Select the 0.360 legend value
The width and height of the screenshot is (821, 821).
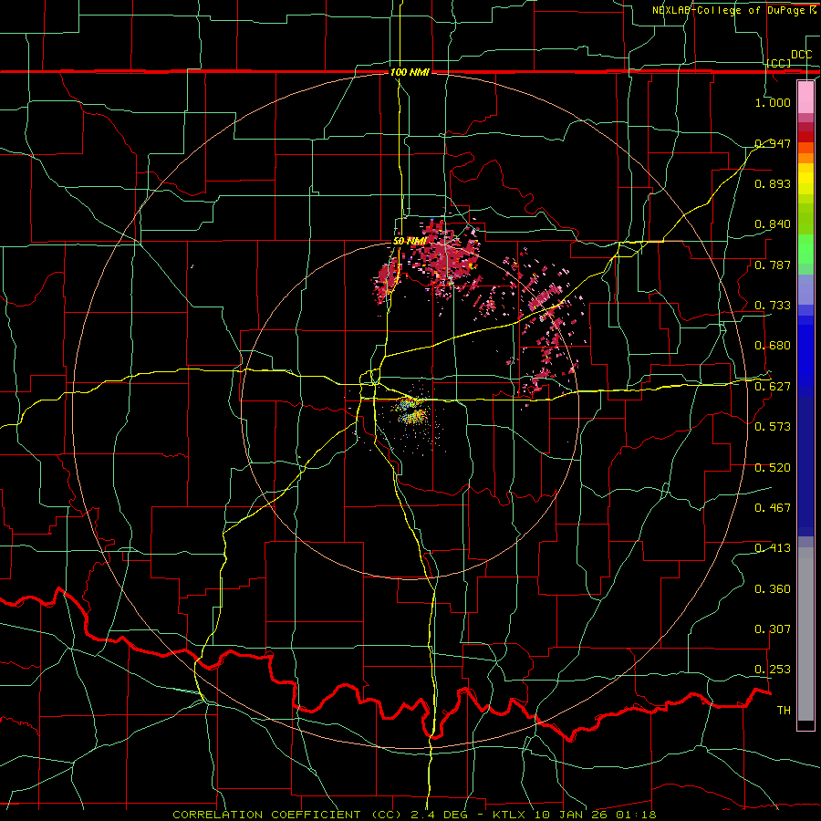point(773,589)
